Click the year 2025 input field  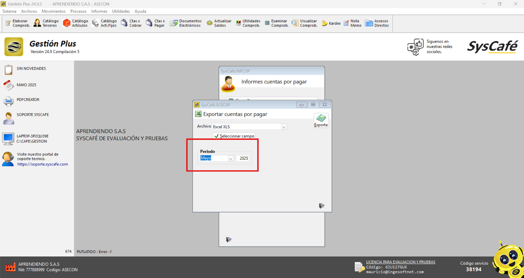click(x=244, y=158)
